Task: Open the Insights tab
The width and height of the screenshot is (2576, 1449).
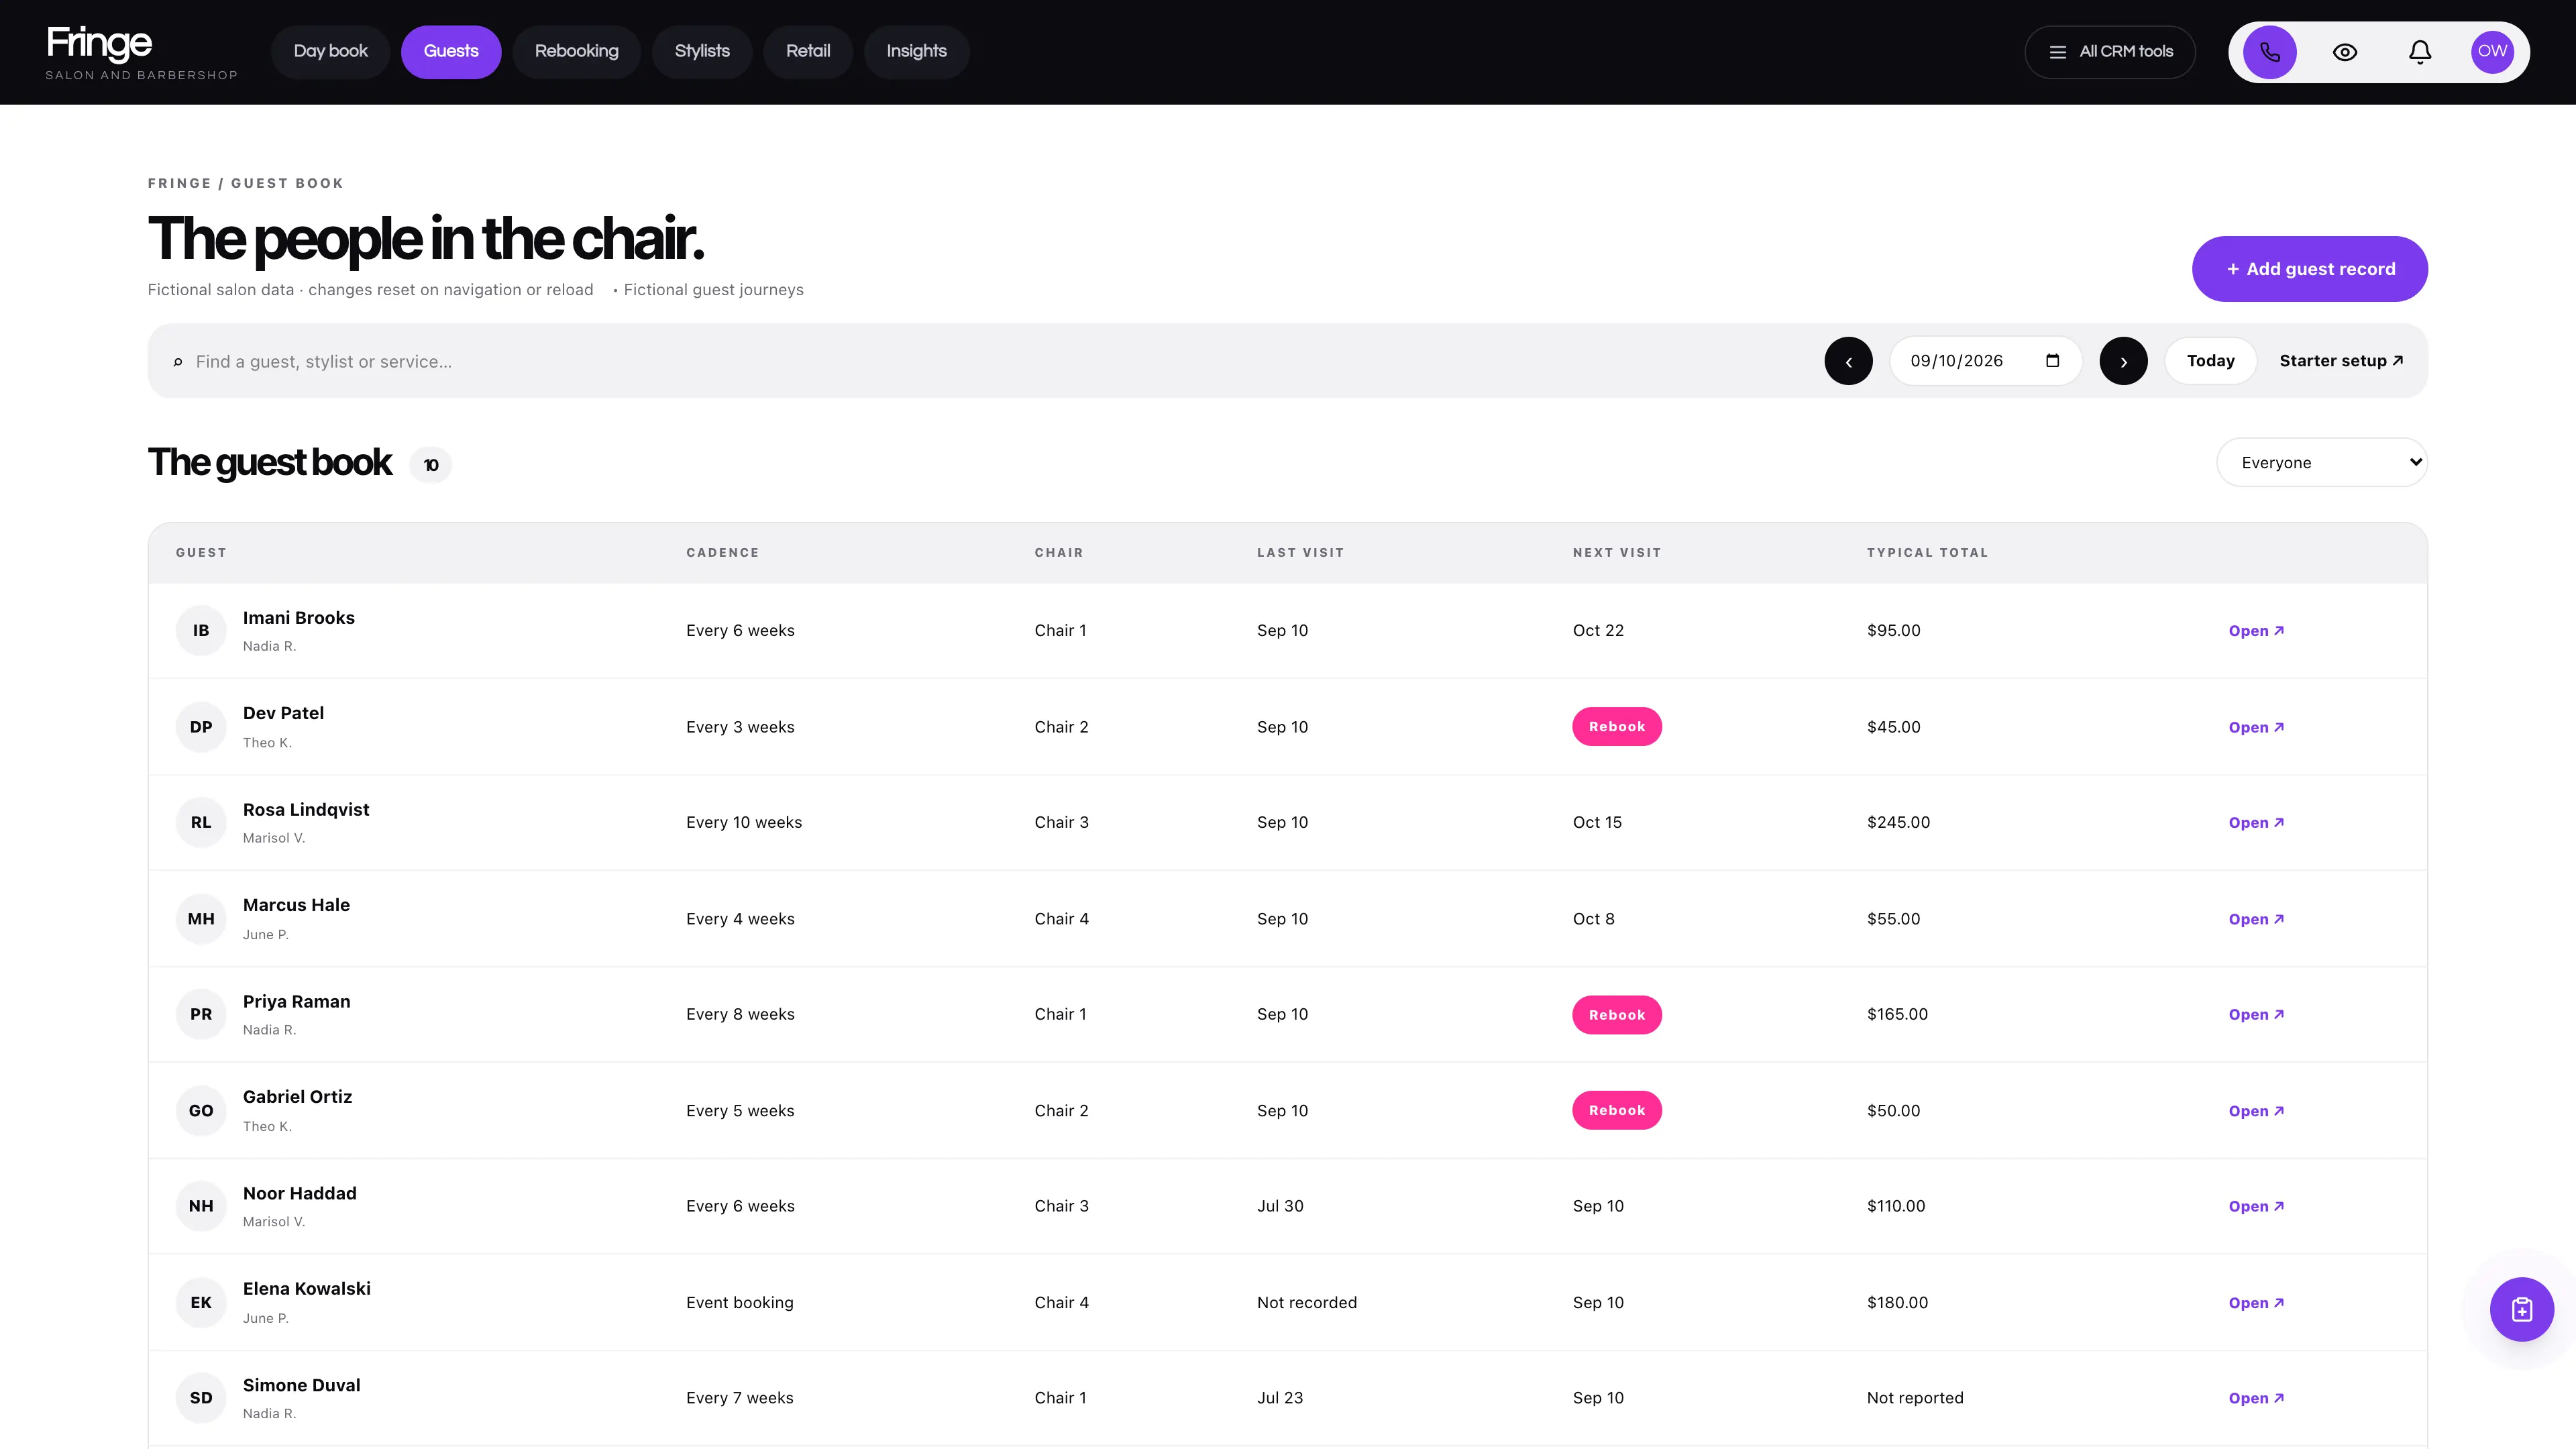Action: click(916, 52)
